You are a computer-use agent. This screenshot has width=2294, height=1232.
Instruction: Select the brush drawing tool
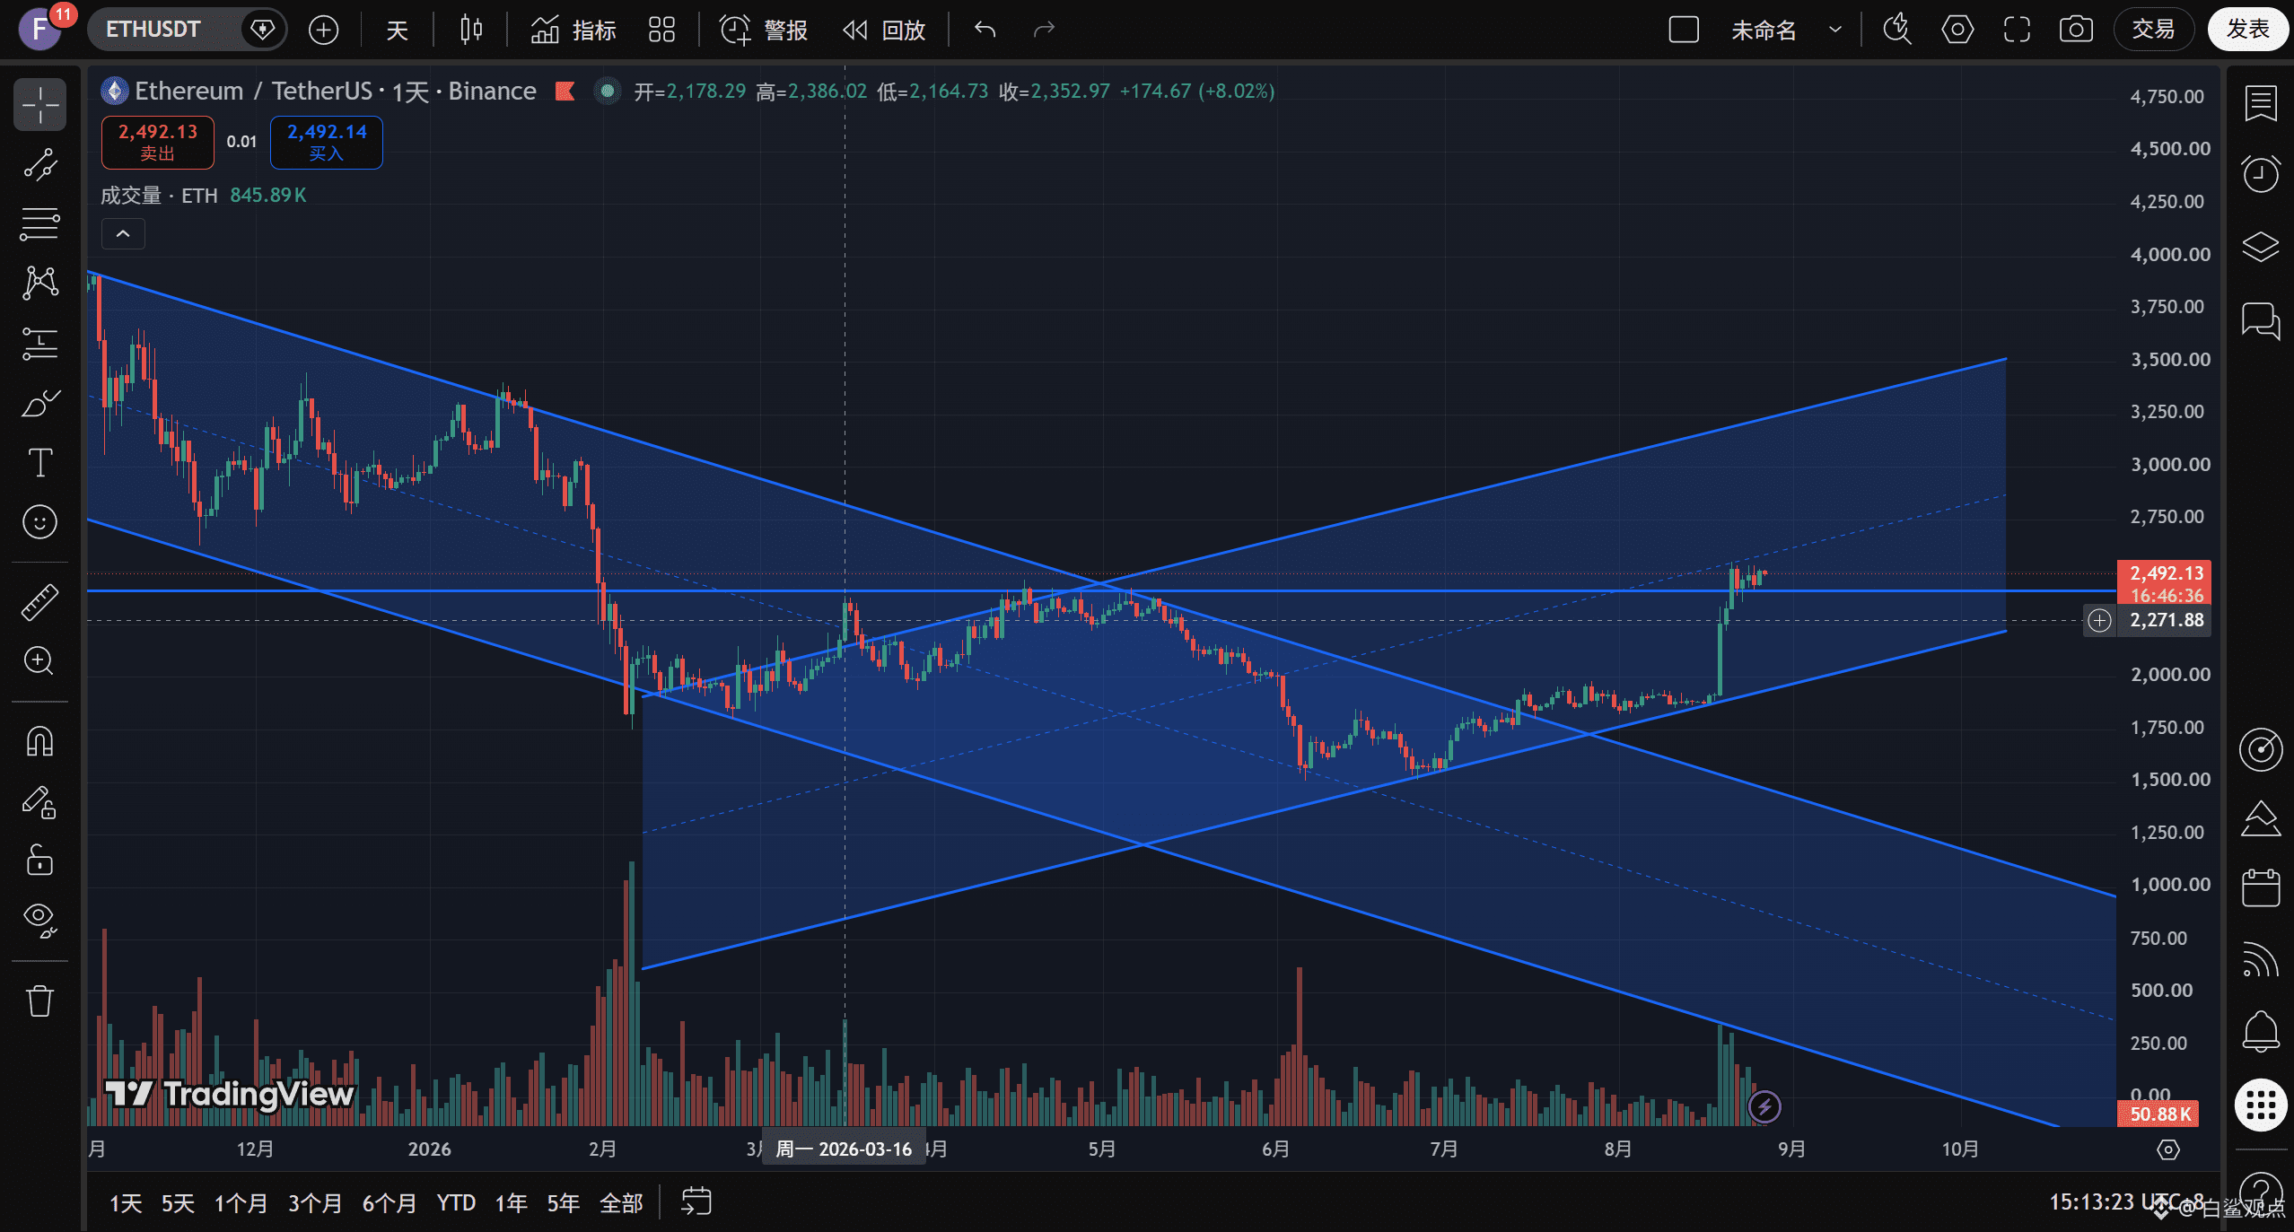click(x=39, y=403)
